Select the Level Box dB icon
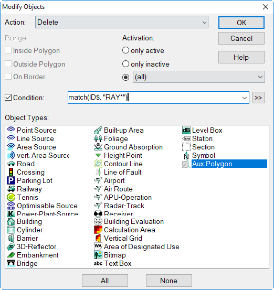This screenshot has width=274, height=290. [186, 130]
